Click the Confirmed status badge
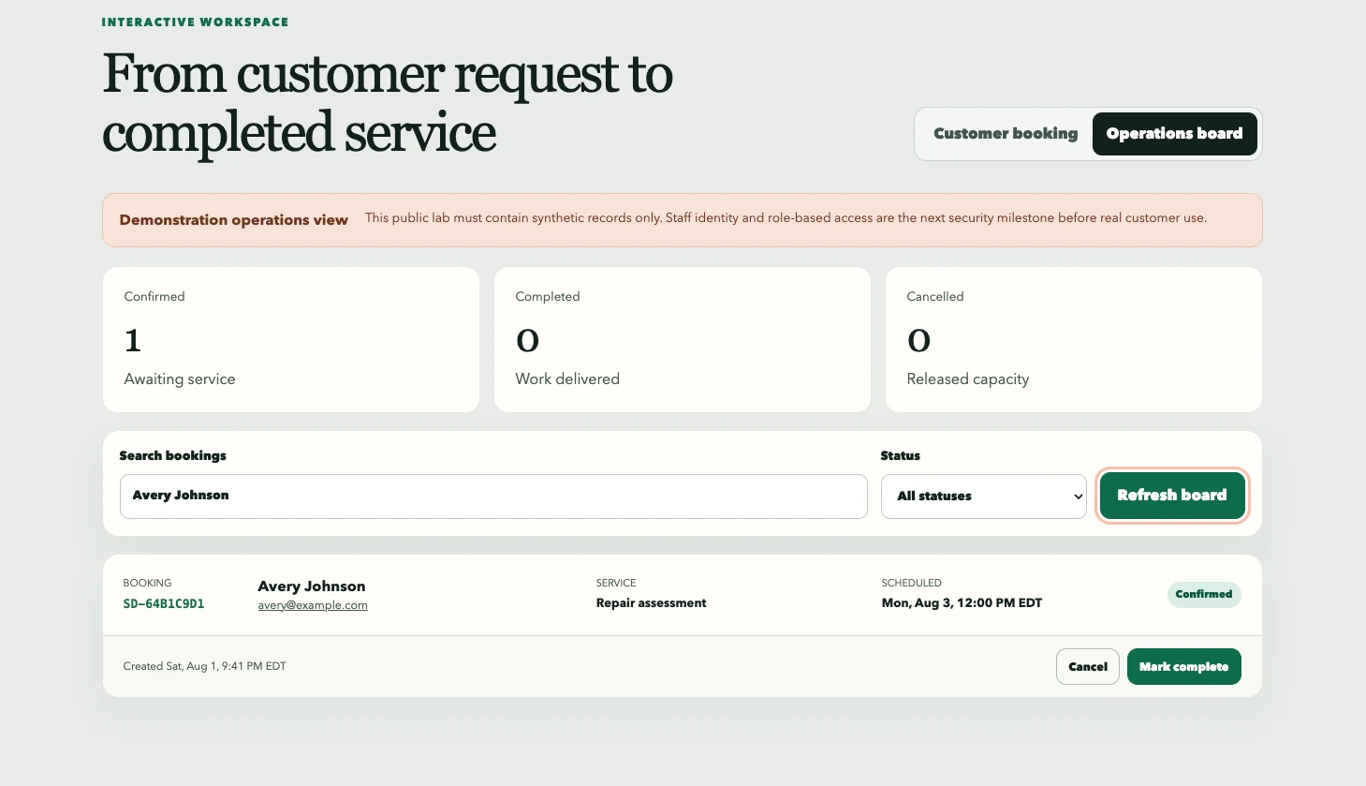The height and width of the screenshot is (786, 1366). pyautogui.click(x=1204, y=595)
